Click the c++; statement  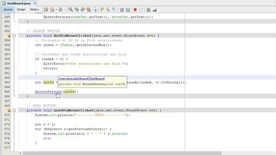(x=47, y=138)
